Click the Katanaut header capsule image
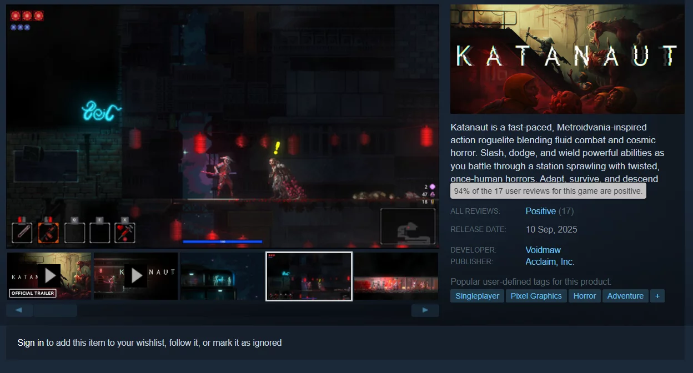Viewport: 693px width, 373px height. pos(567,59)
